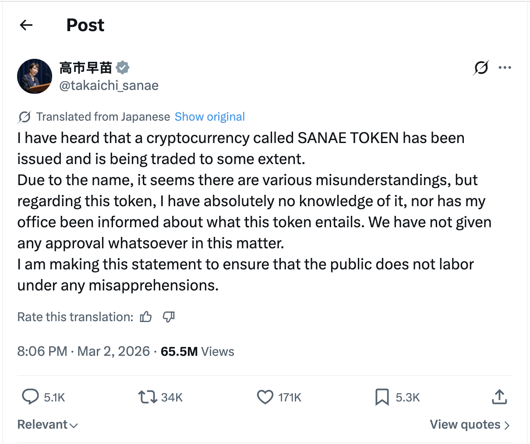The image size is (530, 444).
Task: Share the post
Action: [x=499, y=397]
